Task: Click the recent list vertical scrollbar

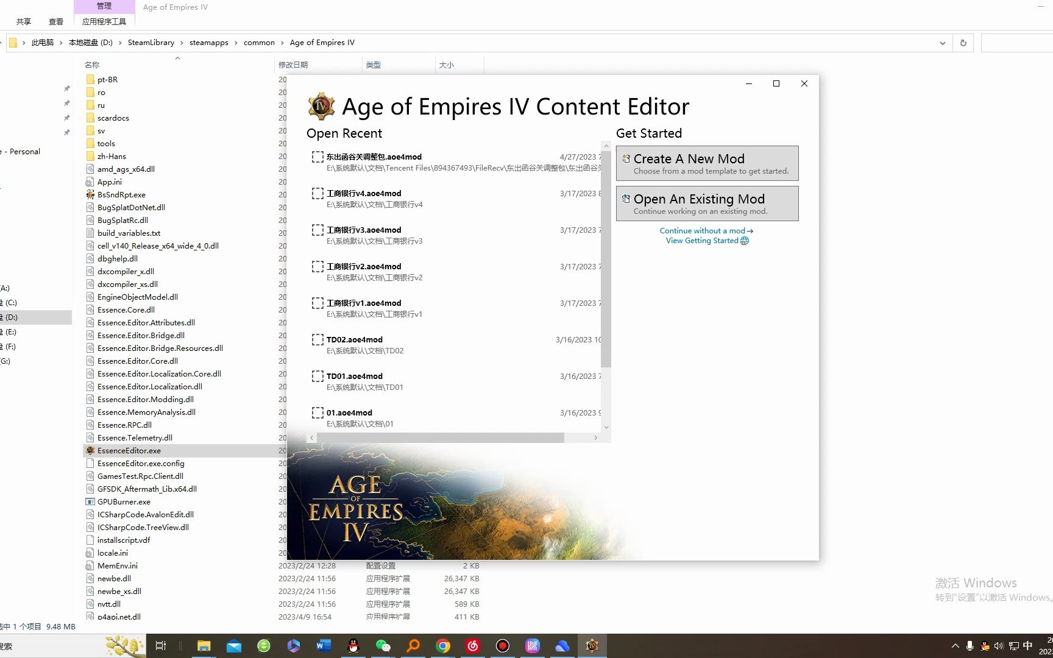Action: pyautogui.click(x=606, y=259)
